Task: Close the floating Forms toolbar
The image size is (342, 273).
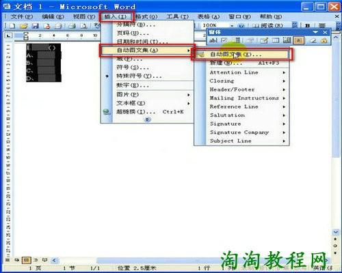Action: (325, 32)
